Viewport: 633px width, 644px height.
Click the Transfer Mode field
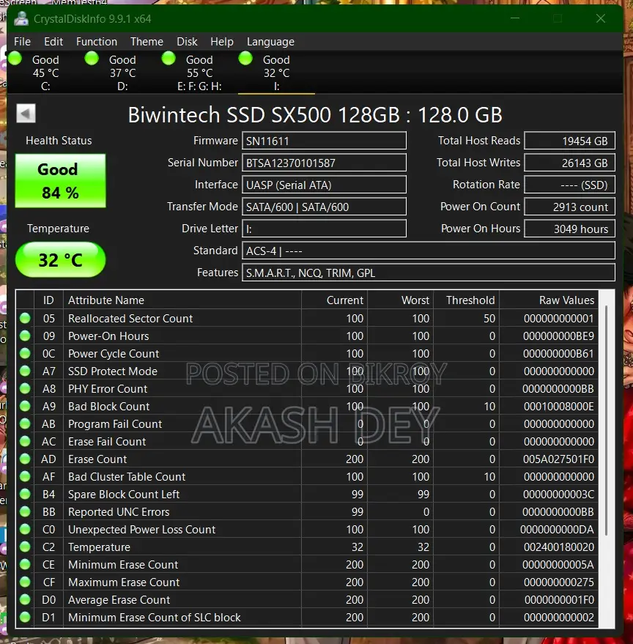[x=324, y=207]
